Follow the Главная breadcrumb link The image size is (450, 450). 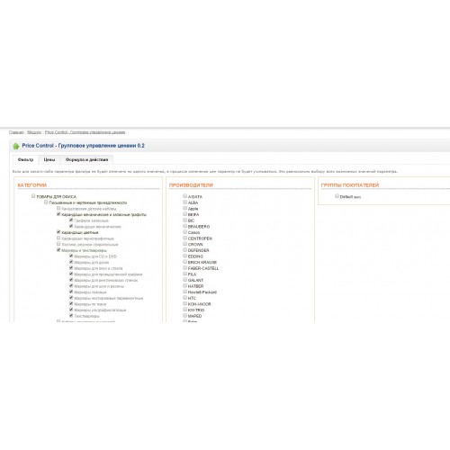tap(16, 132)
